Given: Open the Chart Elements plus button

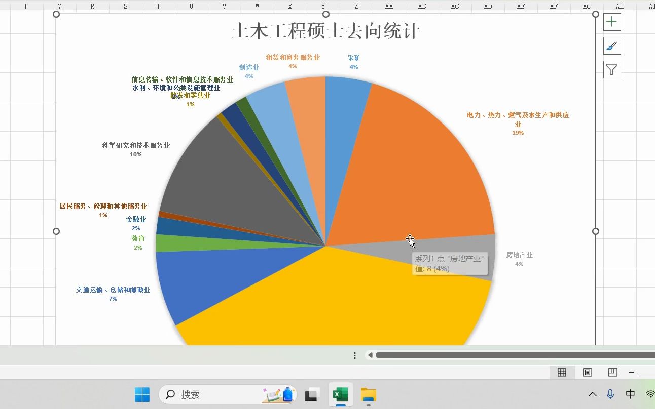Looking at the screenshot, I should pyautogui.click(x=612, y=22).
